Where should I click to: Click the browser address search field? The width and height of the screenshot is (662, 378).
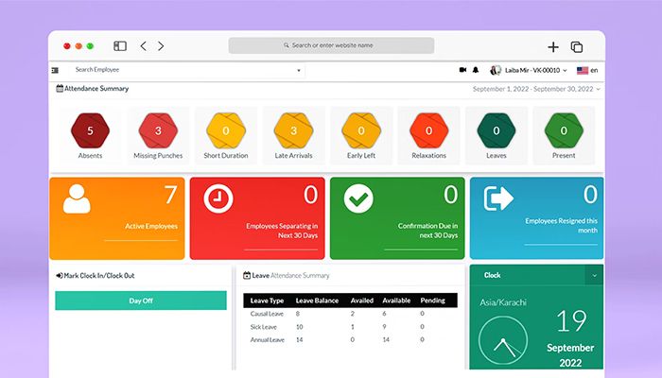coord(331,45)
